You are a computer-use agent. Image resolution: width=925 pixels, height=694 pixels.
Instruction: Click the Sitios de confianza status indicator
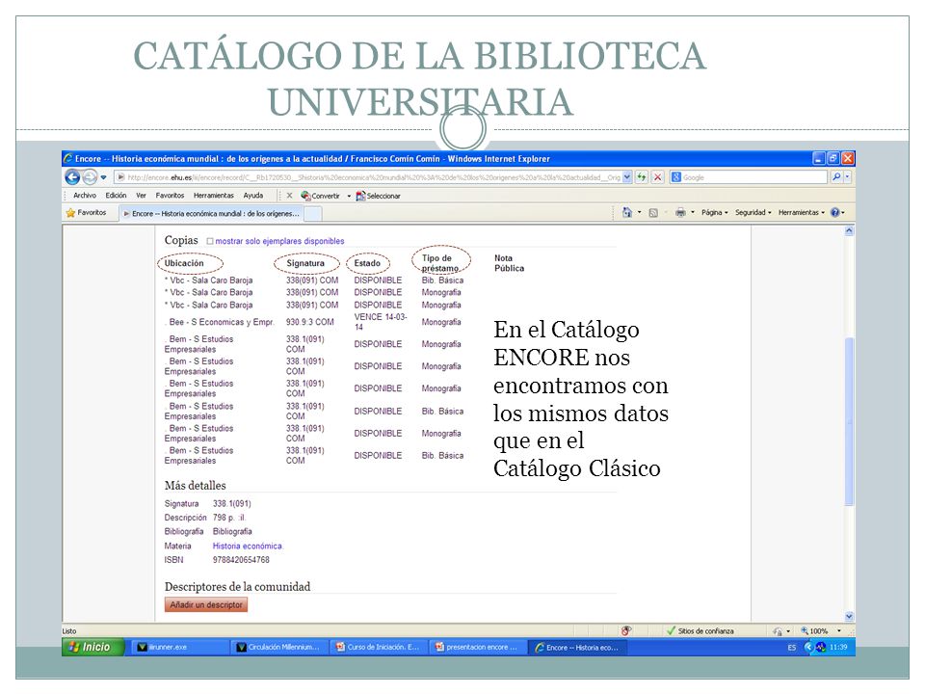pos(700,630)
